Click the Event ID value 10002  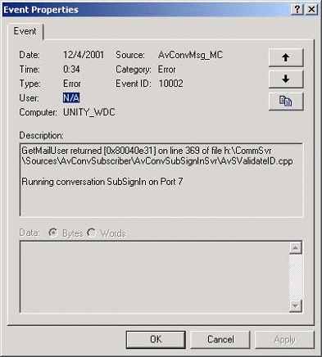click(x=171, y=84)
